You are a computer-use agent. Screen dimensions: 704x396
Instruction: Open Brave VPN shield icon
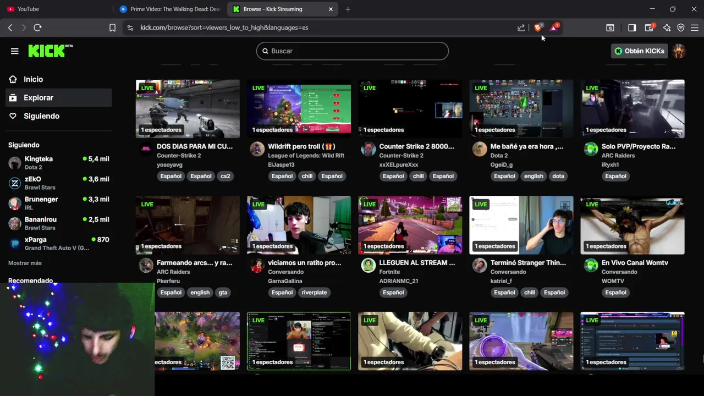pyautogui.click(x=681, y=28)
